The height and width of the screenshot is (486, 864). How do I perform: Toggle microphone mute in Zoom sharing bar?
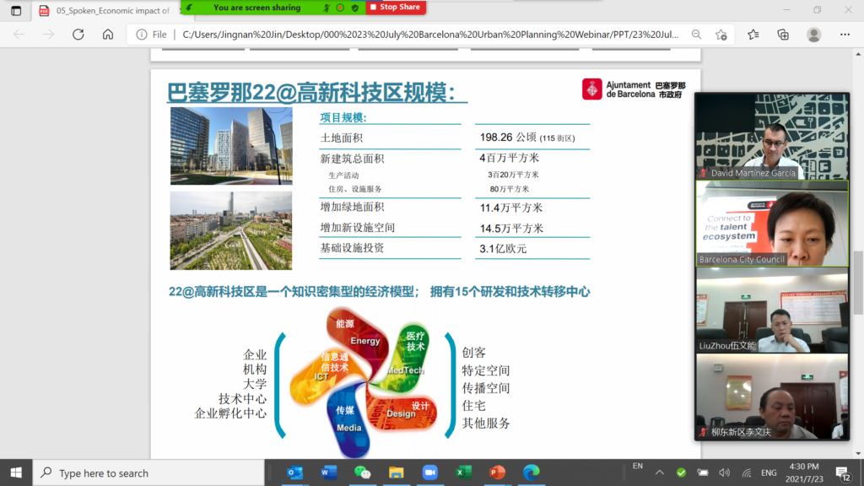(x=327, y=8)
